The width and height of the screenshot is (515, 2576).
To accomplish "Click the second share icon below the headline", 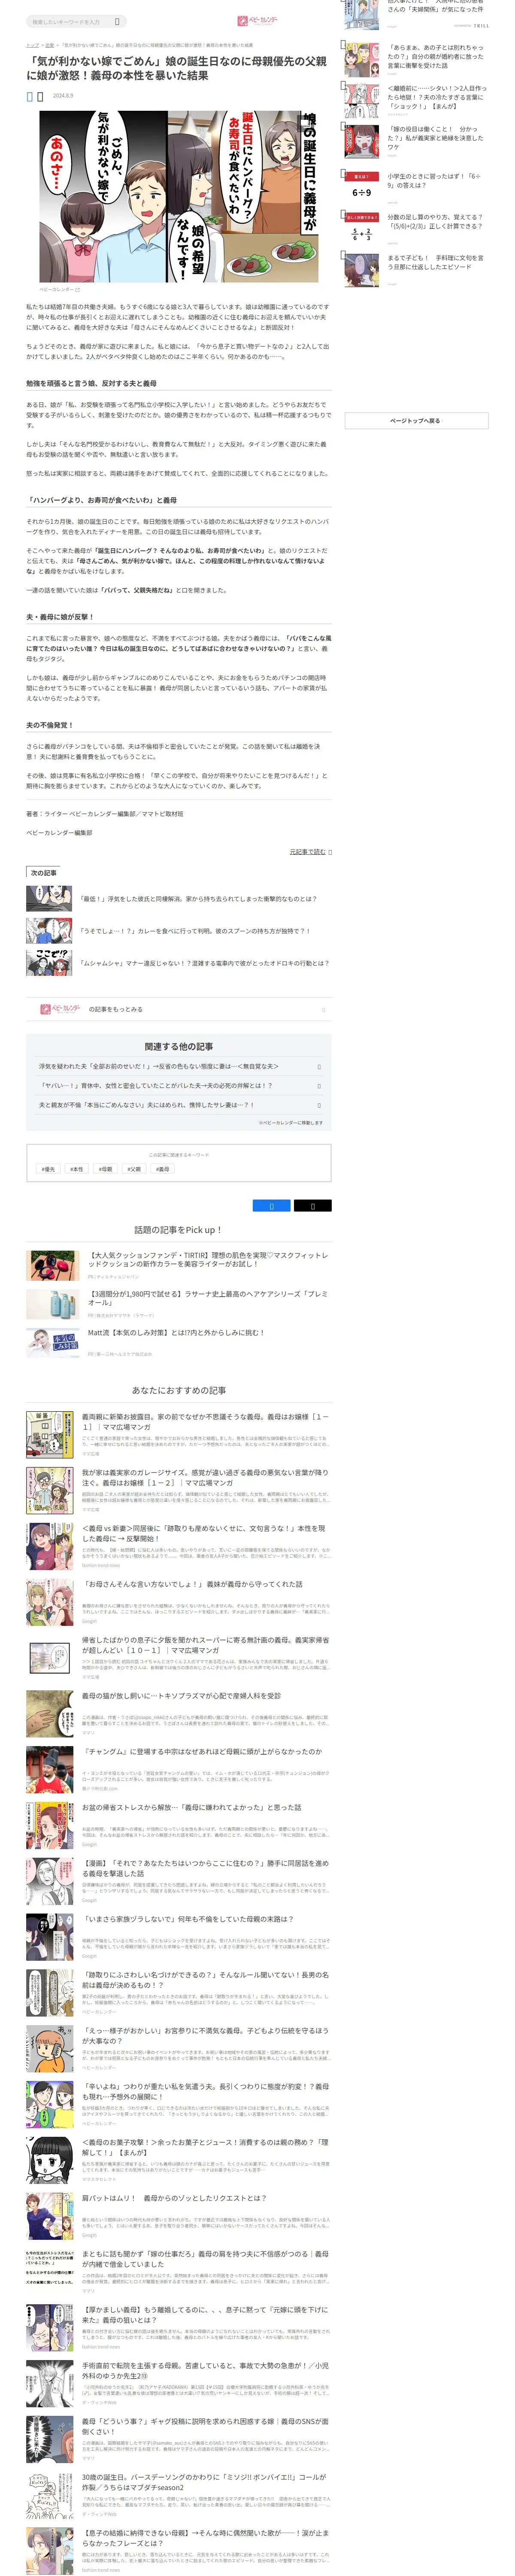I will point(40,96).
